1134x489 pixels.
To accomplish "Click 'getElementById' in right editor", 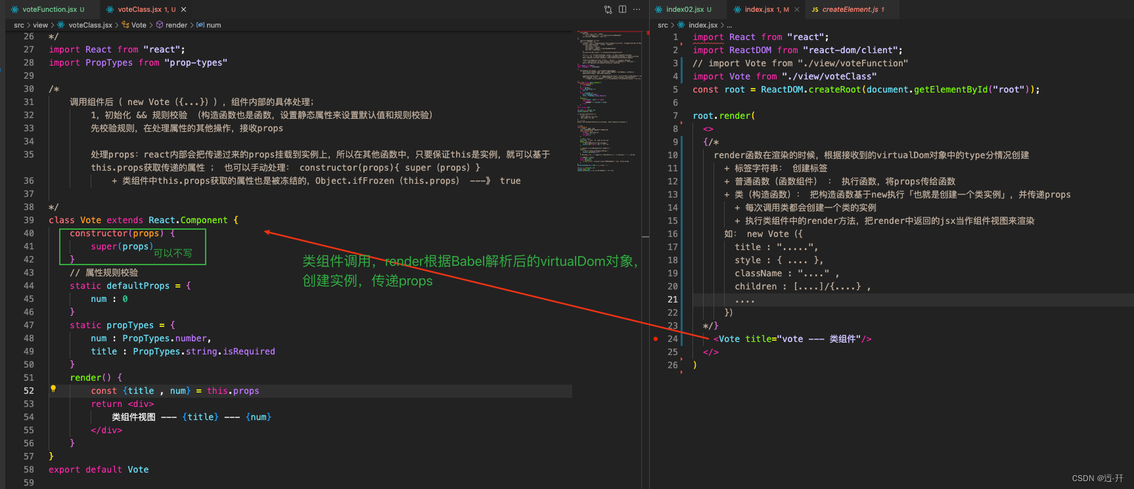I will pyautogui.click(x=951, y=89).
